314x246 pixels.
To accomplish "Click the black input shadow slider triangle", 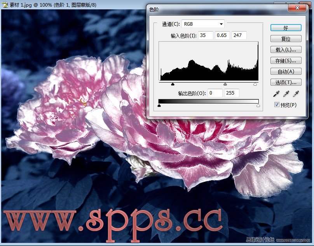I will tap(173, 84).
